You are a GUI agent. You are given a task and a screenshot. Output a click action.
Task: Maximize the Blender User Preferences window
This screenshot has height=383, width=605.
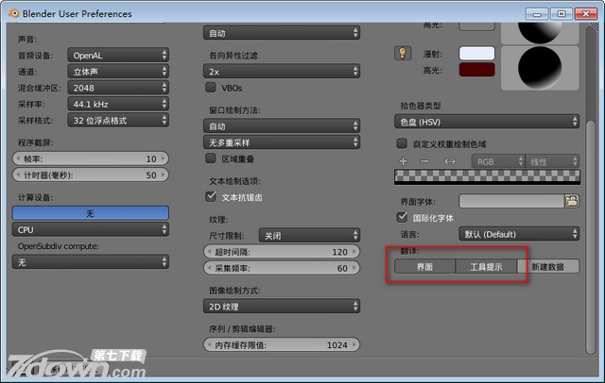[x=562, y=14]
